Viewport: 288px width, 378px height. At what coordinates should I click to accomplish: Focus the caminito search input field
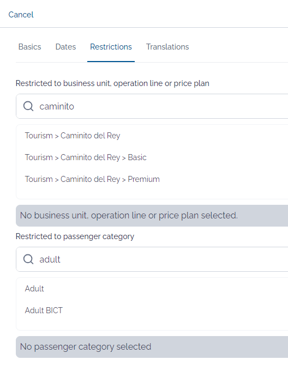(152, 106)
